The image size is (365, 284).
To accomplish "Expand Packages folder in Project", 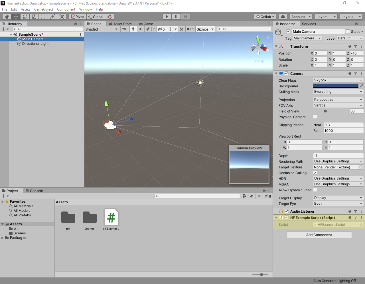I will tap(3, 238).
